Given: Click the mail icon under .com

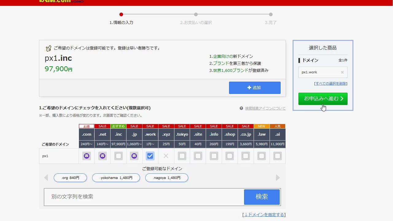Looking at the screenshot, I should pyautogui.click(x=87, y=156).
